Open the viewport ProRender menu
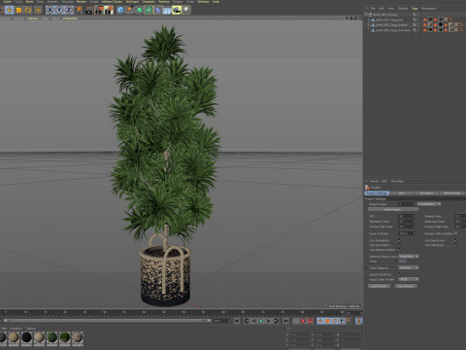This screenshot has height=350, width=466. click(70, 18)
